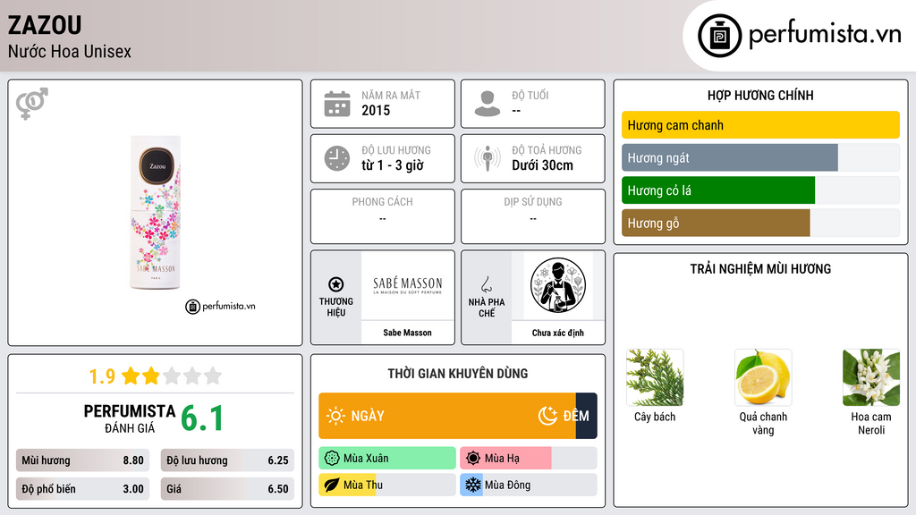Viewport: 916px width, 515px height.
Task: Click the calendar icon beside Năm ra mắt
Action: [x=337, y=104]
